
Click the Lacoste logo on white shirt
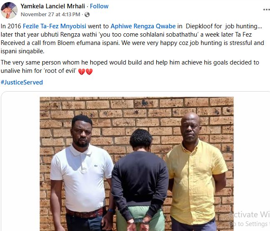tap(96, 166)
